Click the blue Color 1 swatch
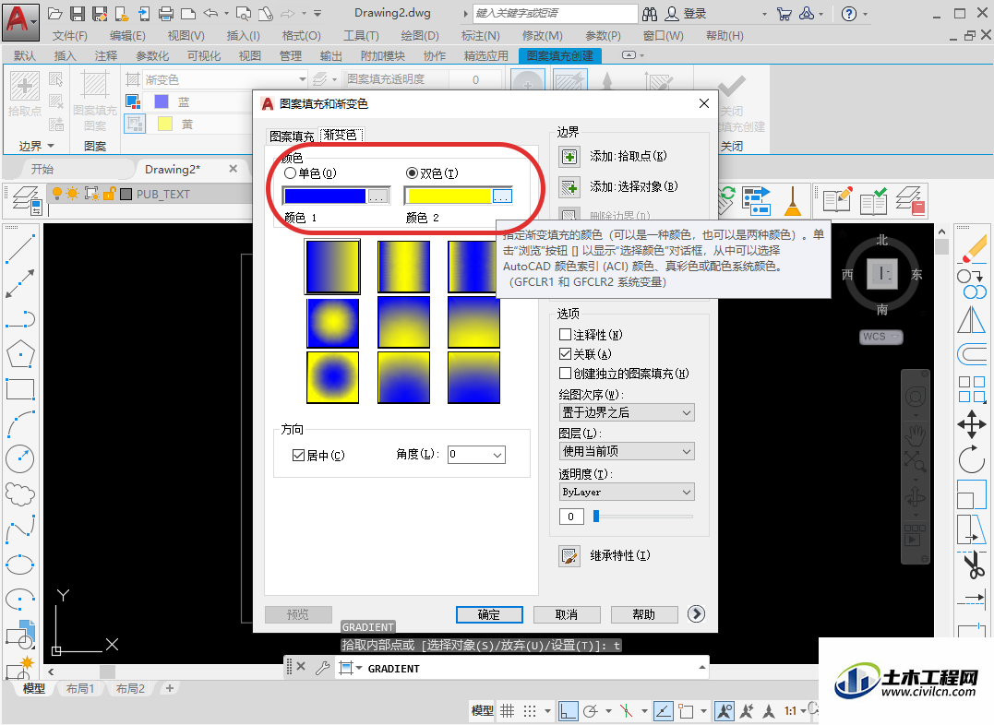The height and width of the screenshot is (725, 994). 325,196
